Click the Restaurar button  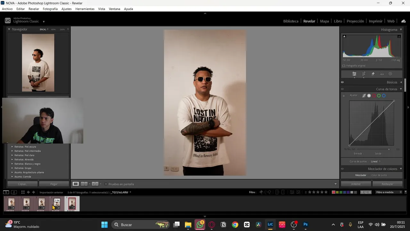pos(387,184)
